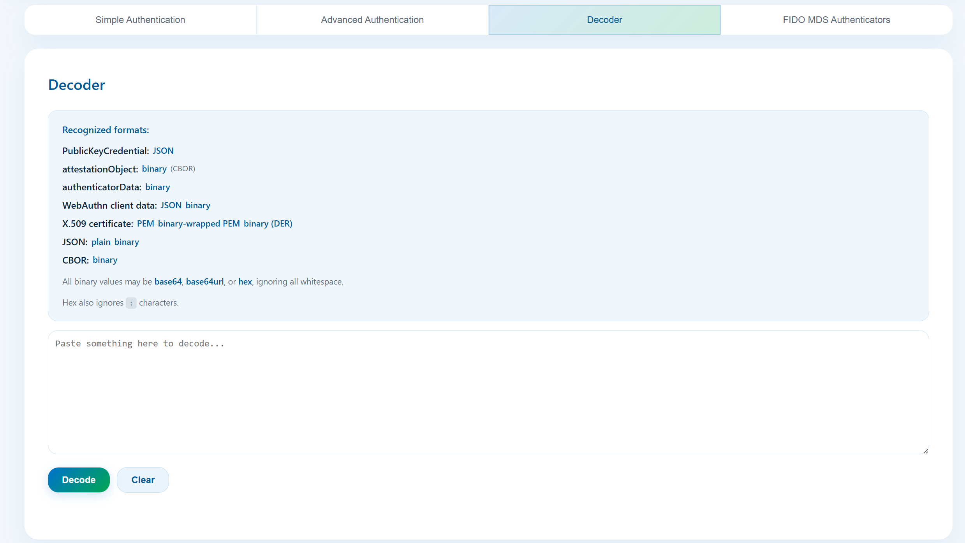The height and width of the screenshot is (543, 965).
Task: Click X.509 certificate PEM link
Action: point(145,224)
